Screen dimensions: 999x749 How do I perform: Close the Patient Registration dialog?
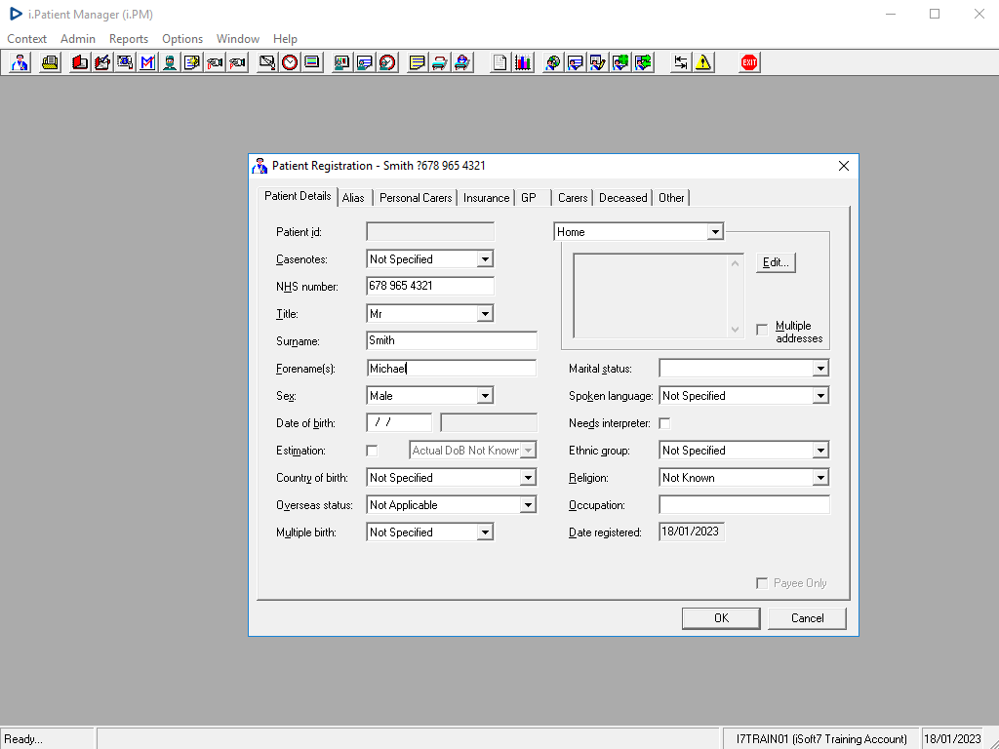[844, 166]
